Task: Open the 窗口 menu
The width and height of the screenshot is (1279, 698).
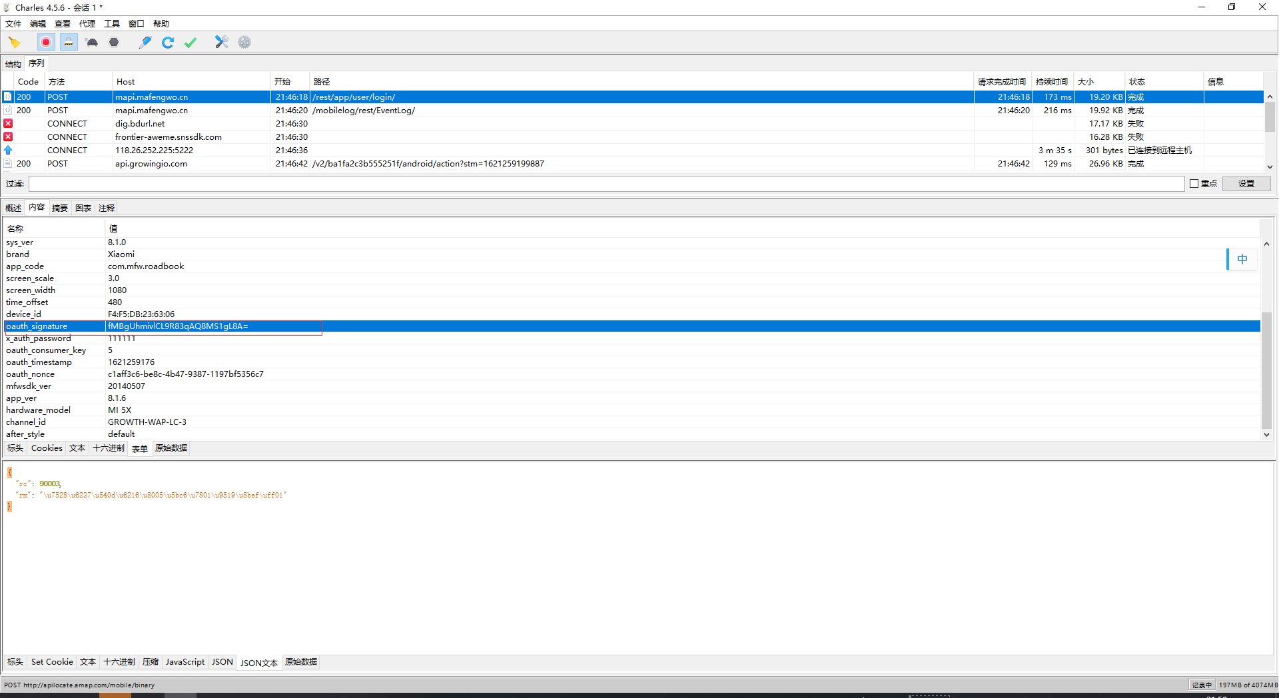Action: (x=137, y=24)
